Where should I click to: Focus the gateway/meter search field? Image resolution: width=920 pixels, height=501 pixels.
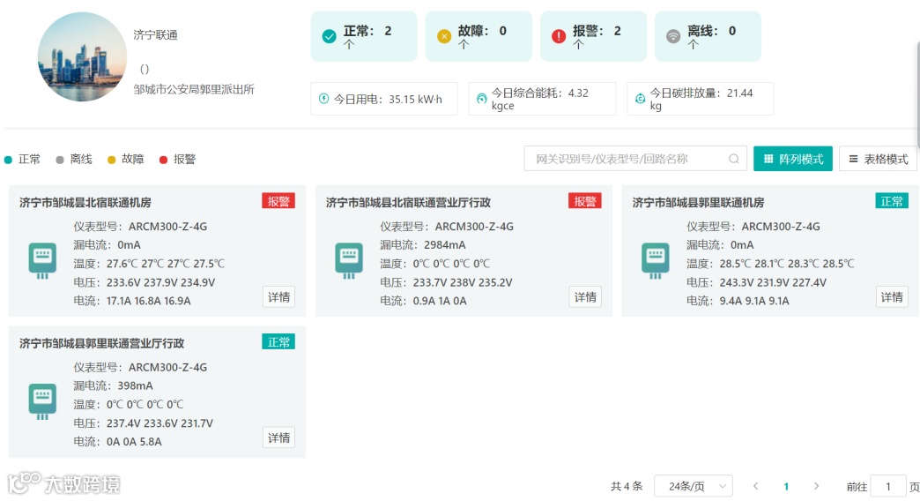(x=635, y=159)
